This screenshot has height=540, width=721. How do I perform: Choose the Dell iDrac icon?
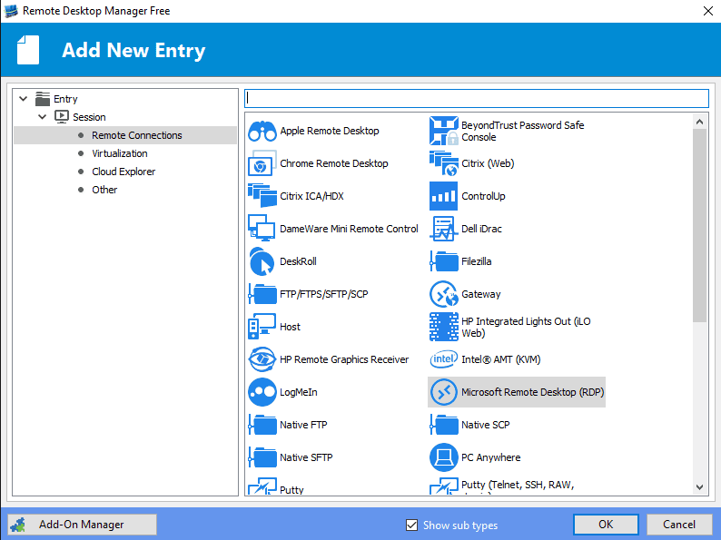(x=444, y=229)
